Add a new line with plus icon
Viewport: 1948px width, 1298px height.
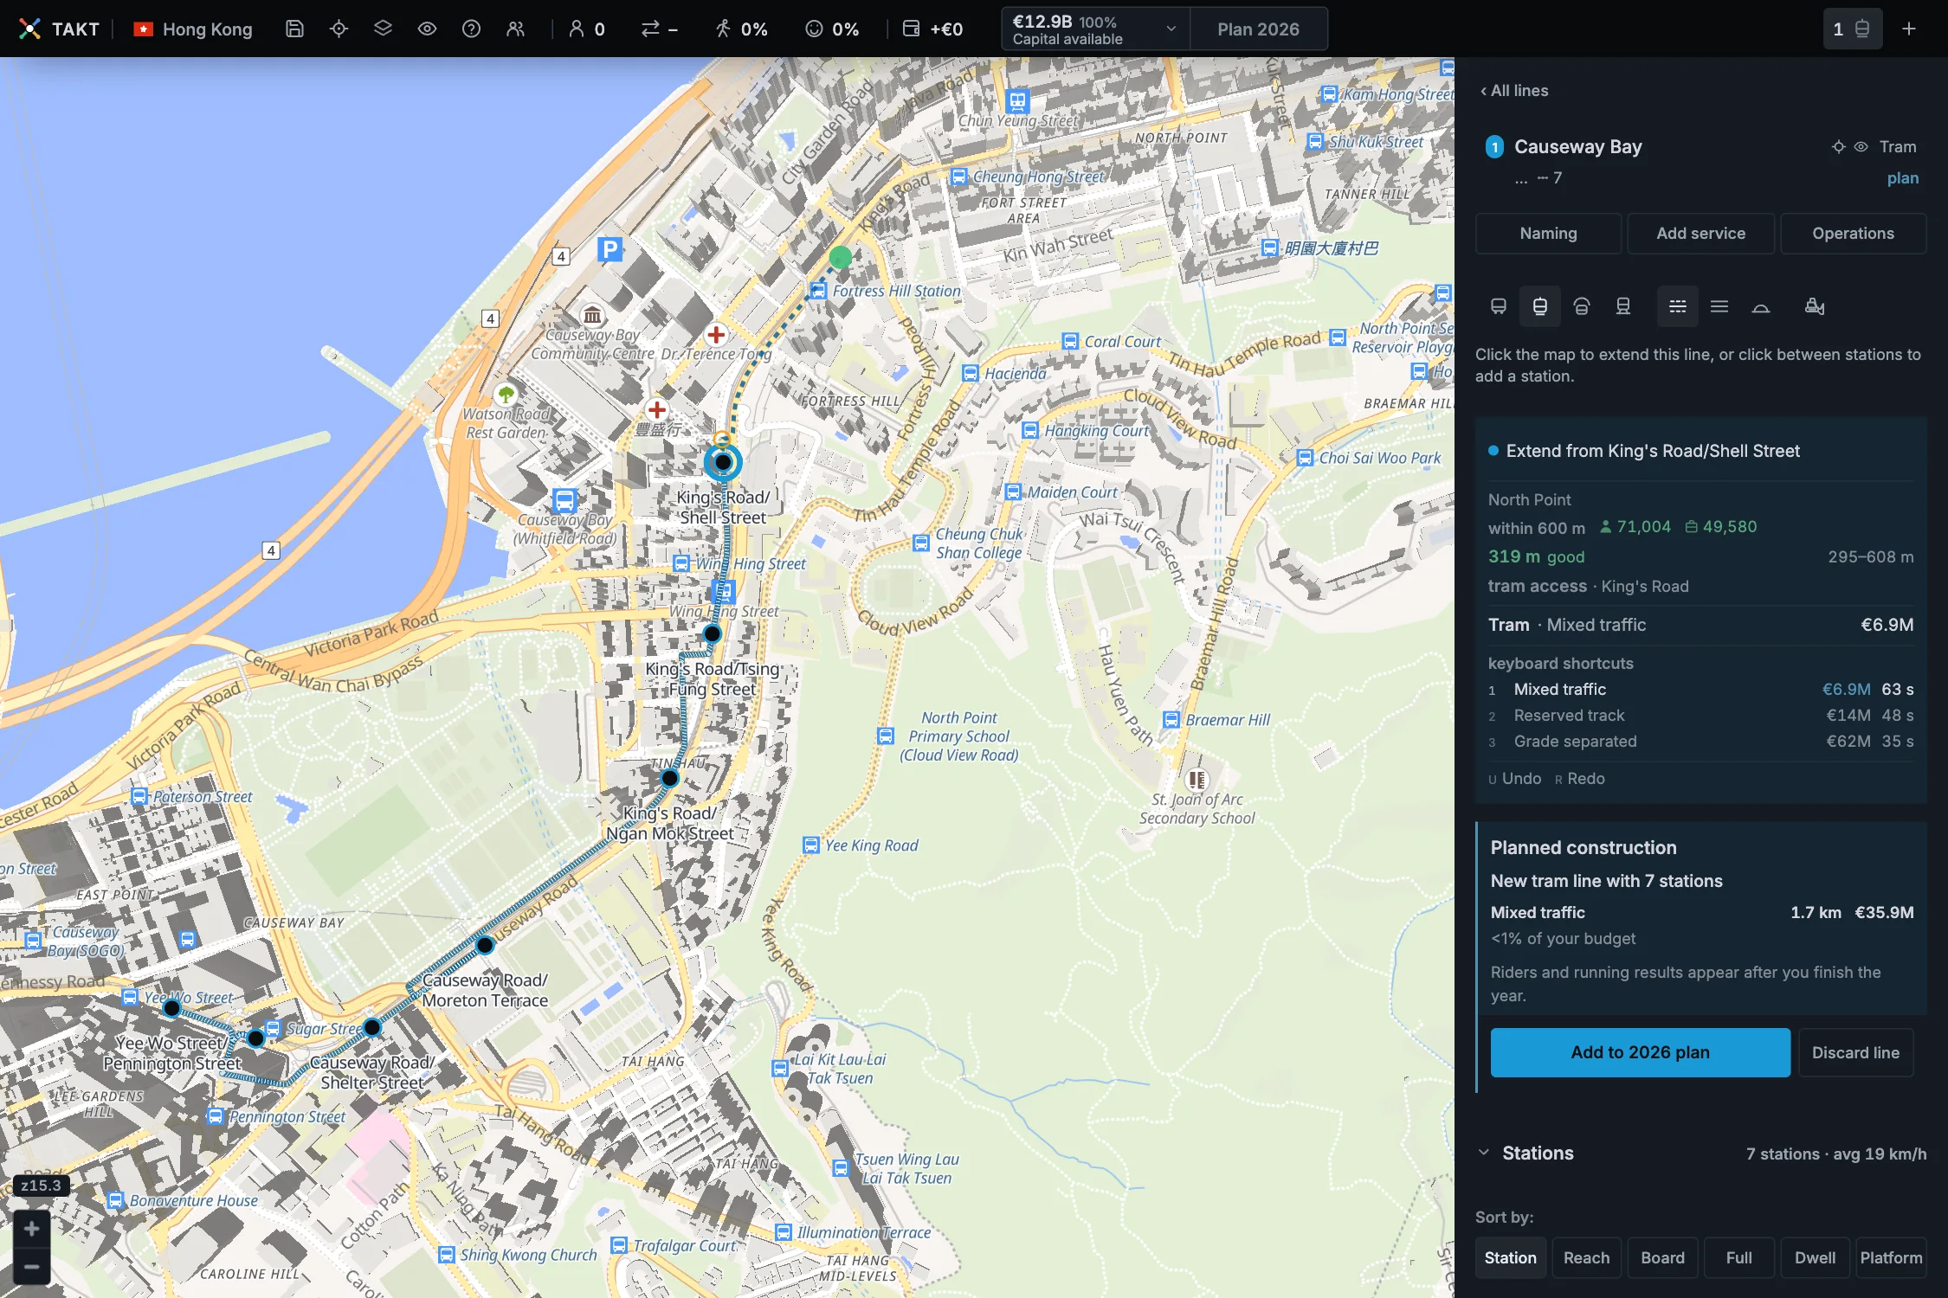1909,29
